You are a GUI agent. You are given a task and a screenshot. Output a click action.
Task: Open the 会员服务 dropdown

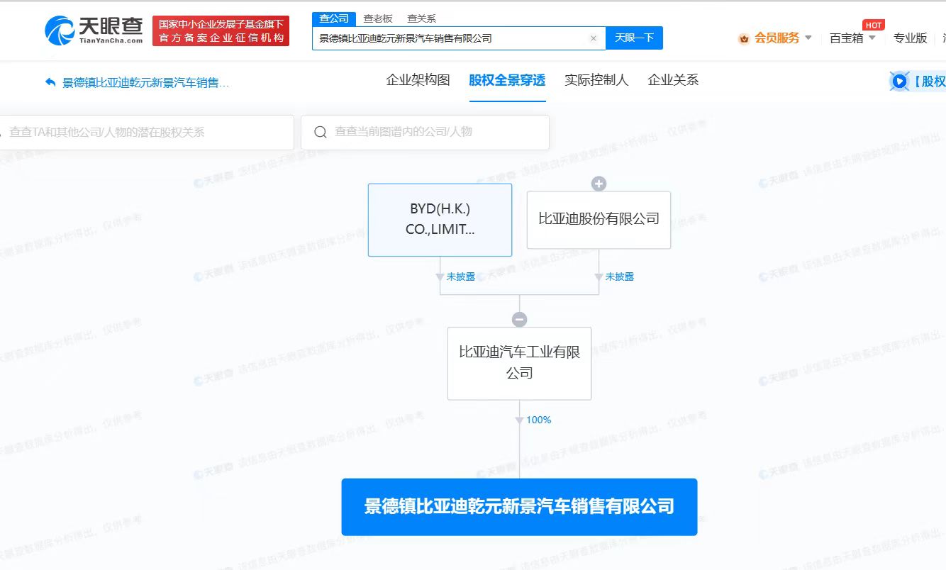[x=783, y=38]
